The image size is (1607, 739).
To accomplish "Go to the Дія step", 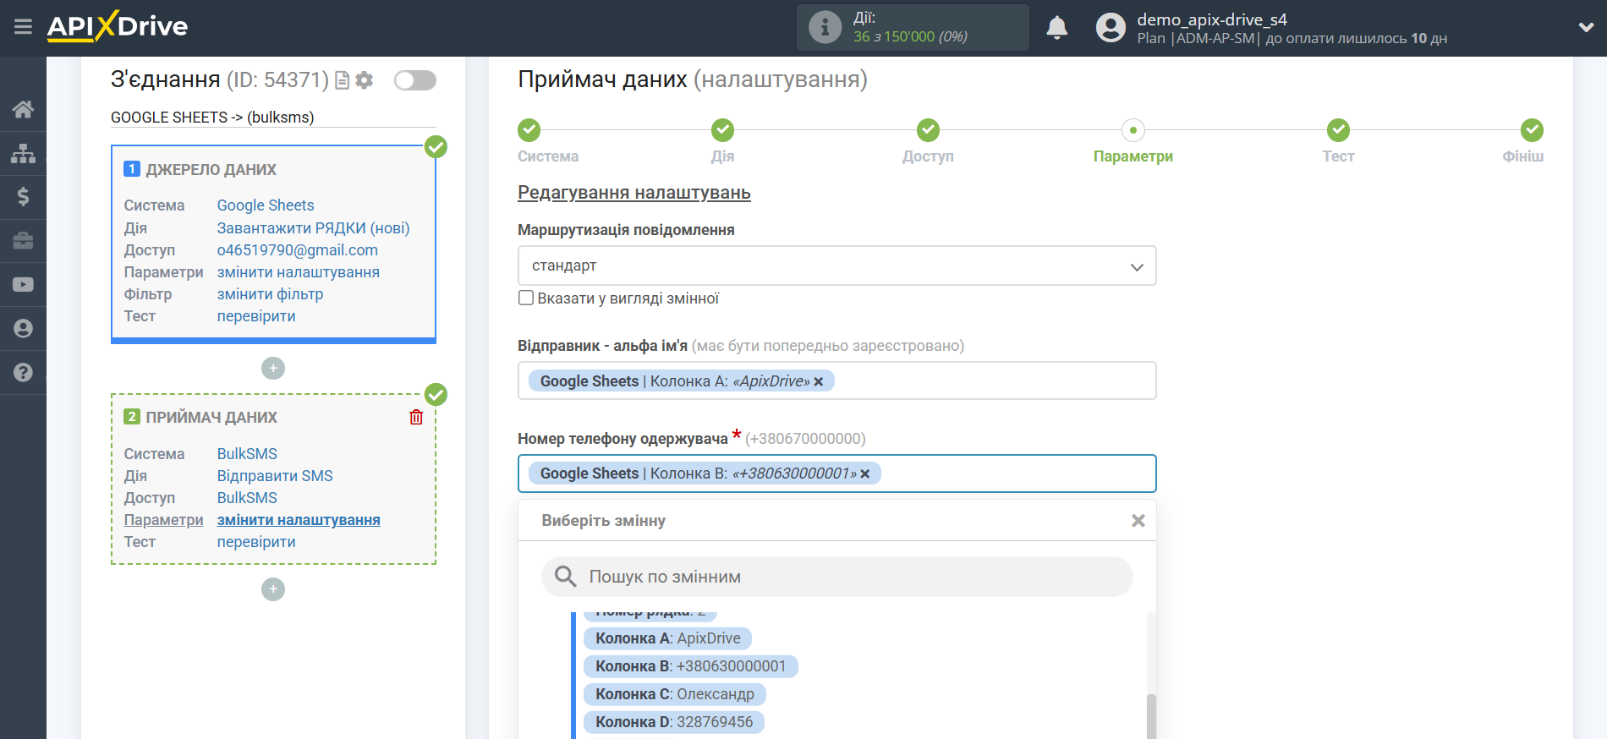I will pos(722,130).
